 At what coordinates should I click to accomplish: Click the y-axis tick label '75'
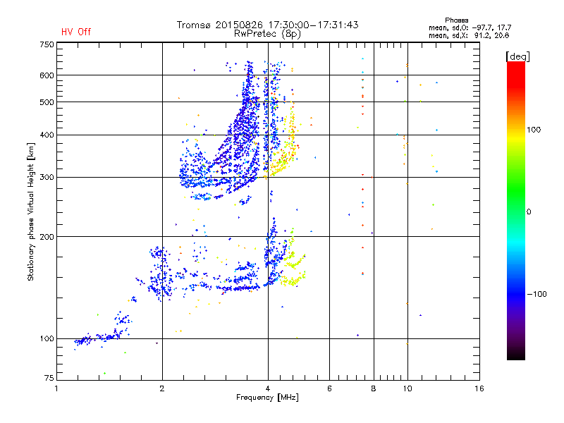tap(49, 378)
